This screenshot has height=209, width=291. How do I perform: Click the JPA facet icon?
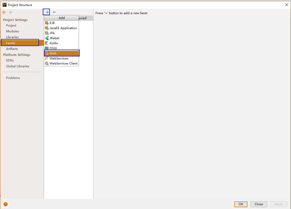pos(47,33)
